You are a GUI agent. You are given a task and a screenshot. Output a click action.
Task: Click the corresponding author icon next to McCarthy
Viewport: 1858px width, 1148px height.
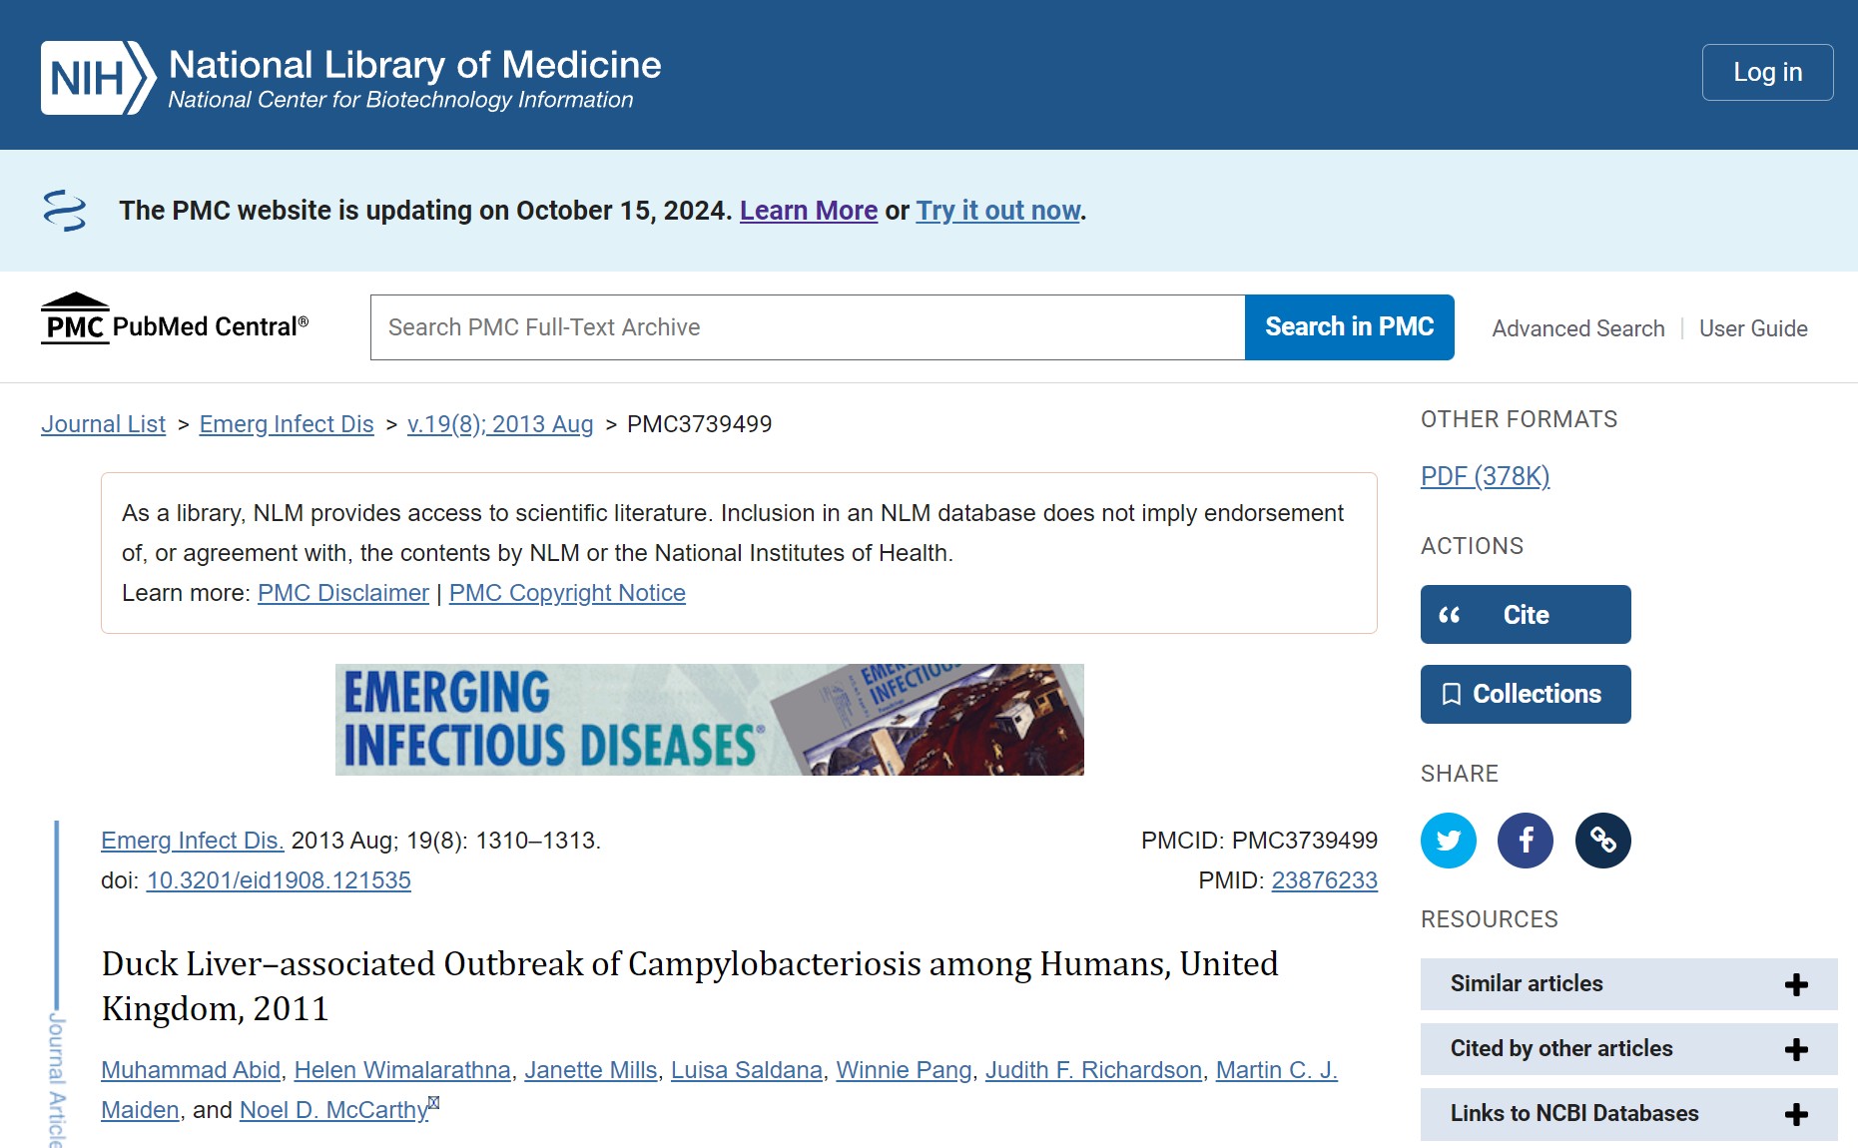(x=433, y=1101)
